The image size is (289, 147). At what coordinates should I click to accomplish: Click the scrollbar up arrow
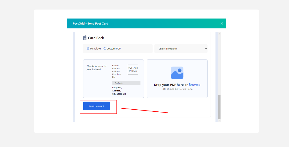219,34
